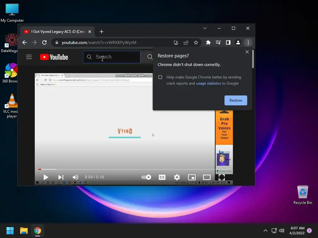Bookmark this page with the star
Viewport: 318px width, 238px height.
[x=196, y=42]
